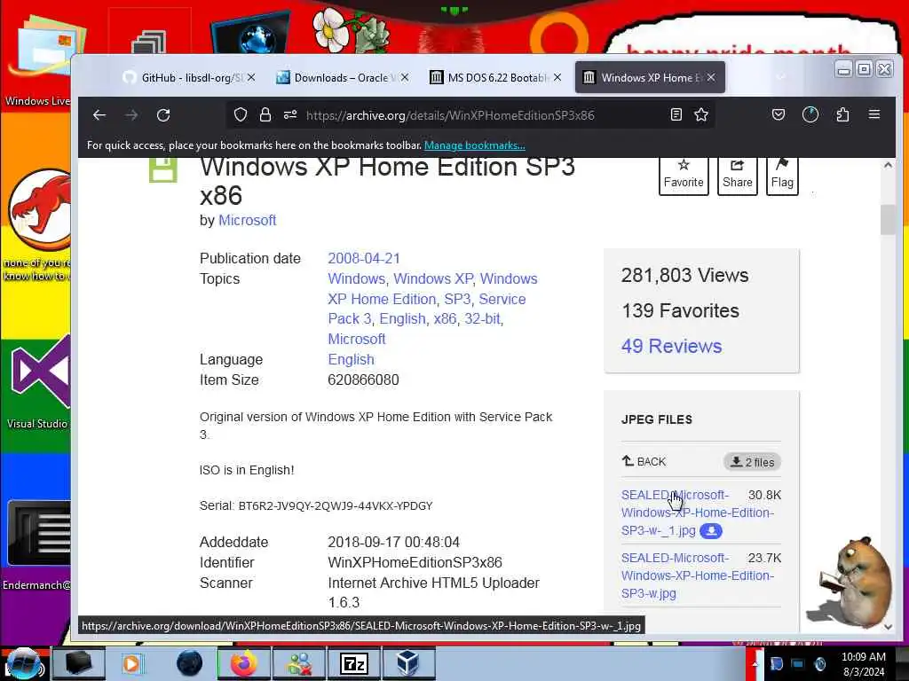This screenshot has height=681, width=909.
Task: Reload the page with the refresh icon
Action: click(163, 115)
